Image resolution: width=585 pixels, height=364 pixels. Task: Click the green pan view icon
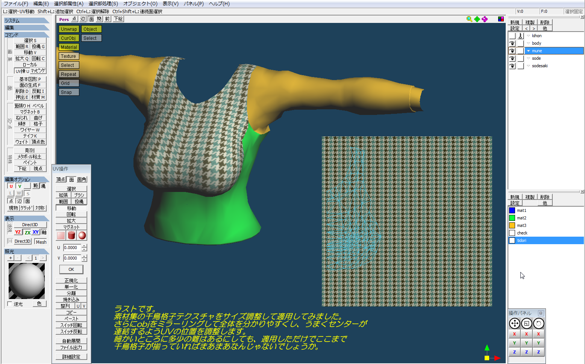(477, 19)
